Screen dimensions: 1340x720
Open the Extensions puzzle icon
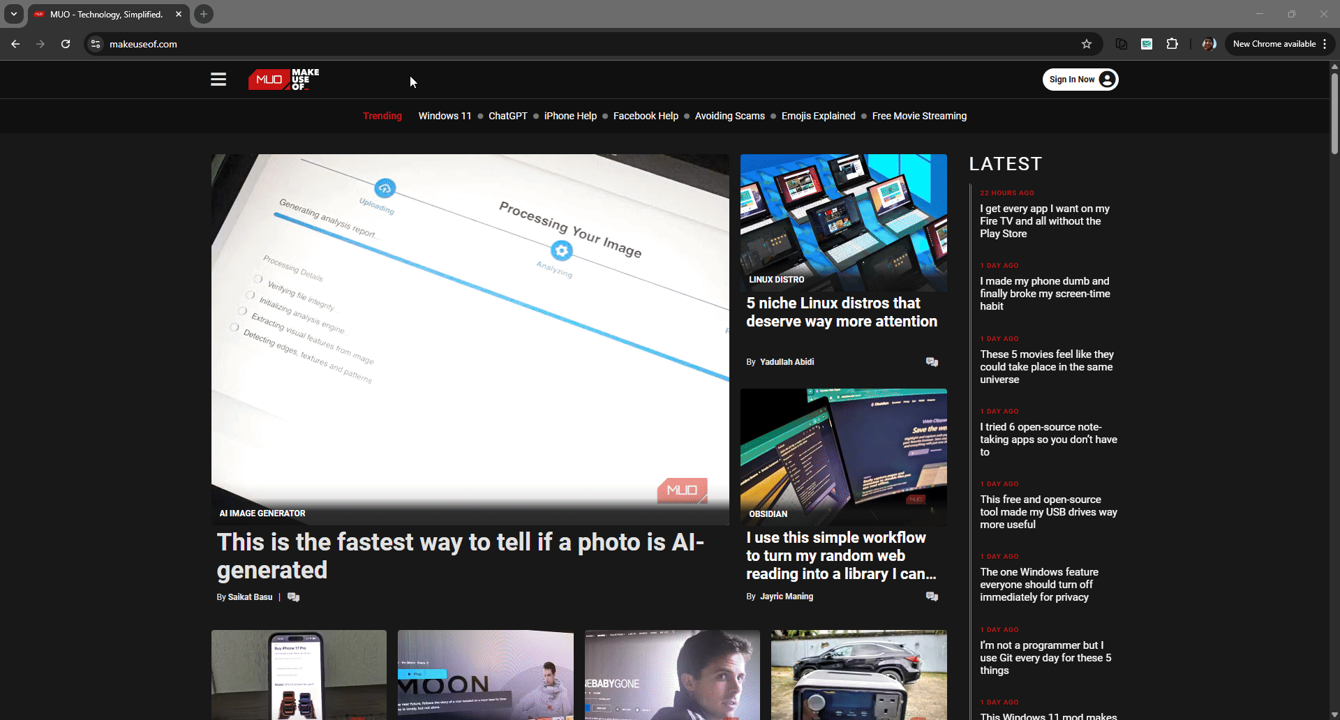pyautogui.click(x=1172, y=44)
